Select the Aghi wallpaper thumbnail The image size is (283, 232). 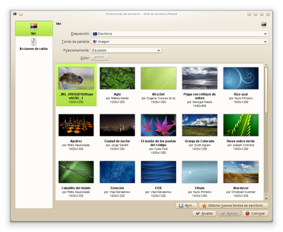[117, 78]
